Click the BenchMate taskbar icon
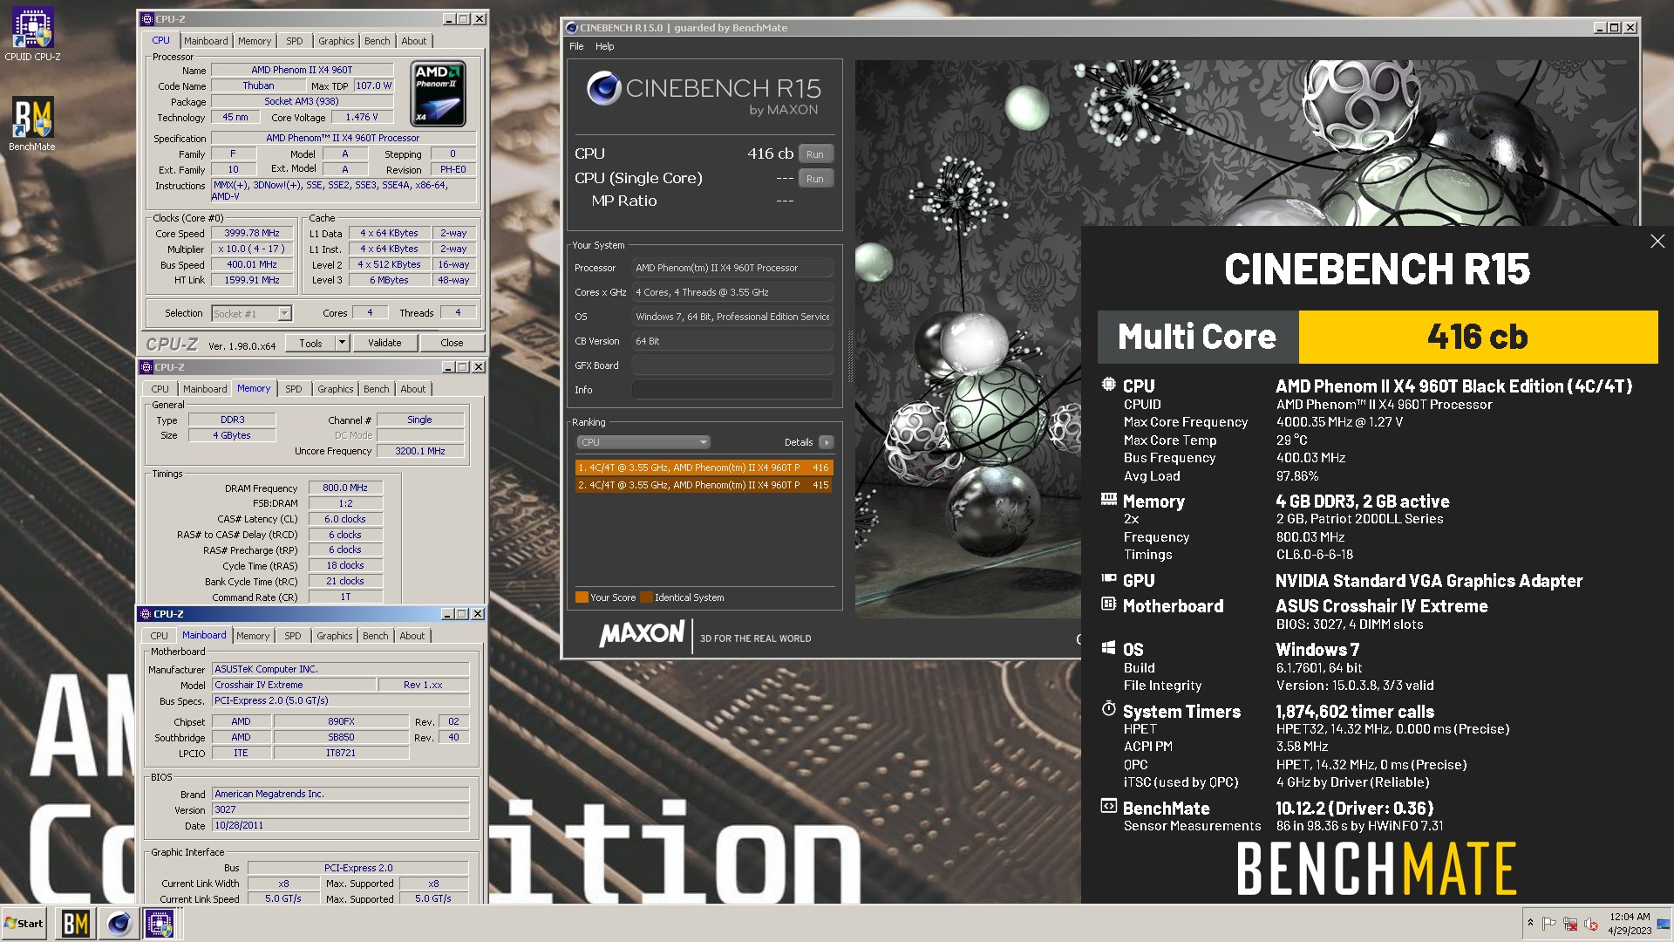 (x=76, y=923)
